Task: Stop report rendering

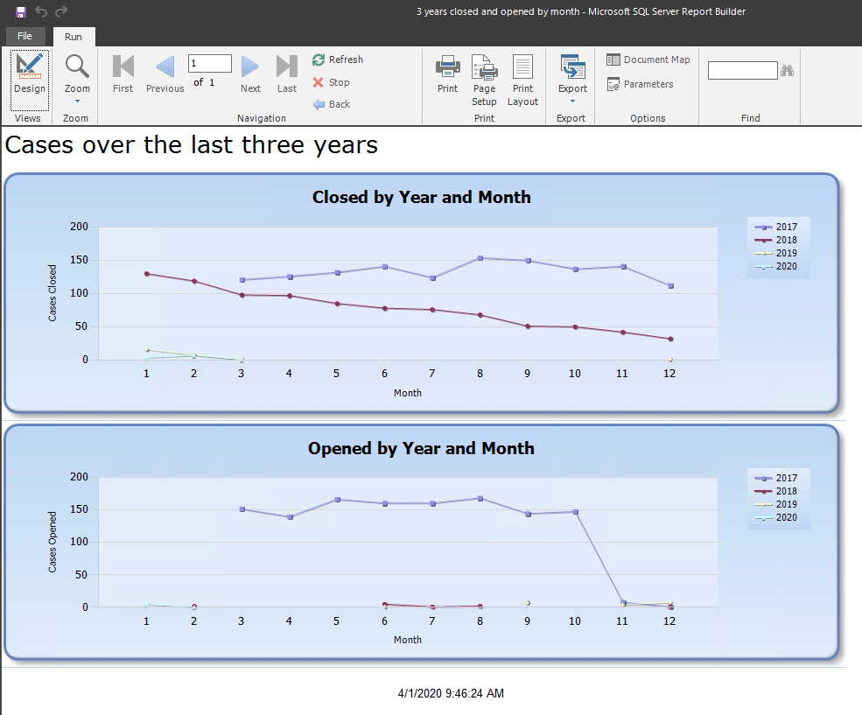Action: [x=331, y=82]
